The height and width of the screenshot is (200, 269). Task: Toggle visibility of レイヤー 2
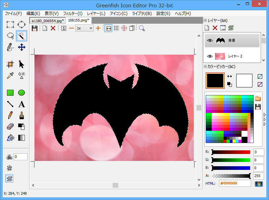(x=209, y=56)
